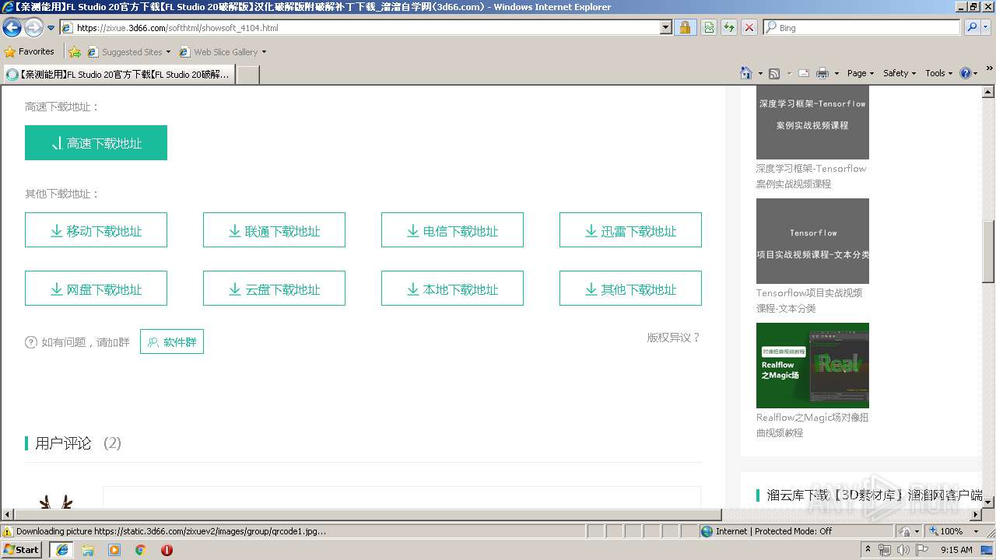
Task: Expand the address bar history dropdown
Action: pyautogui.click(x=666, y=28)
